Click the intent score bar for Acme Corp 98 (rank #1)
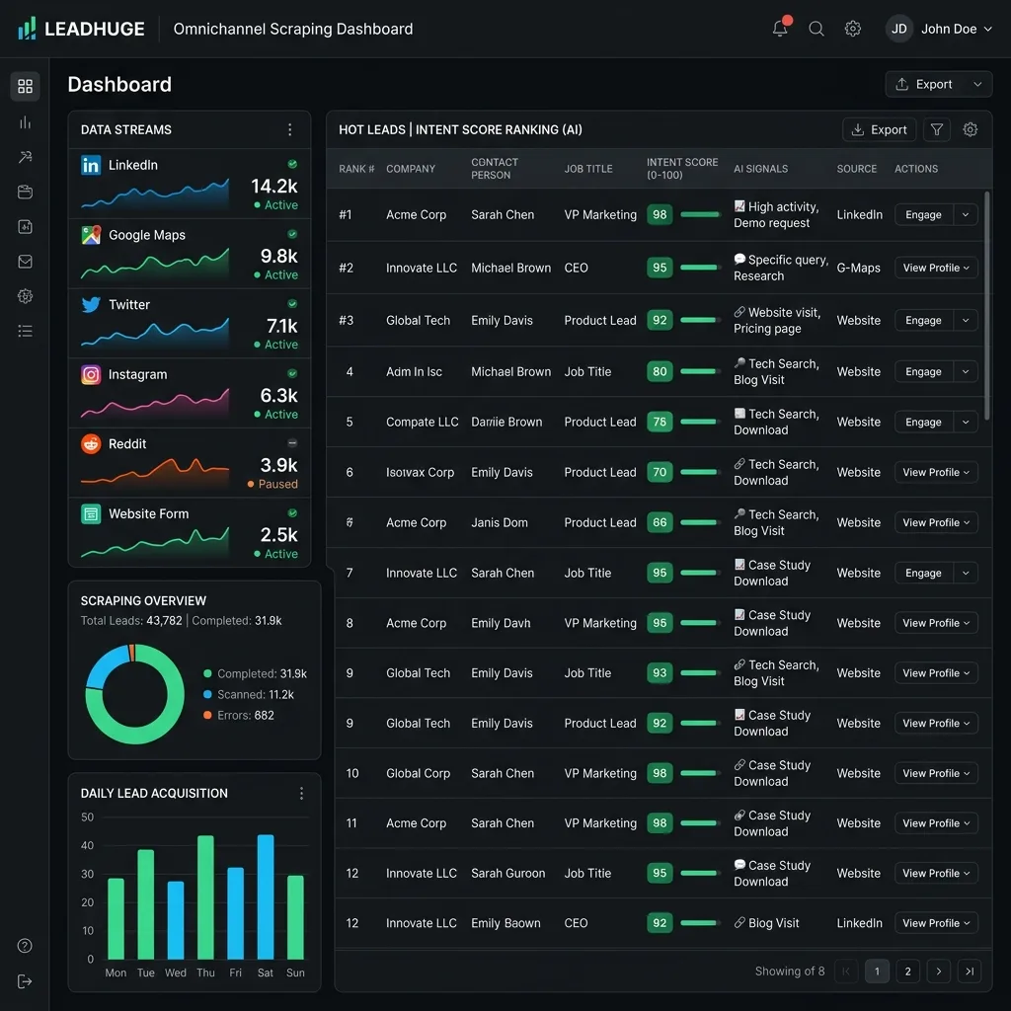This screenshot has width=1011, height=1011. 700,214
